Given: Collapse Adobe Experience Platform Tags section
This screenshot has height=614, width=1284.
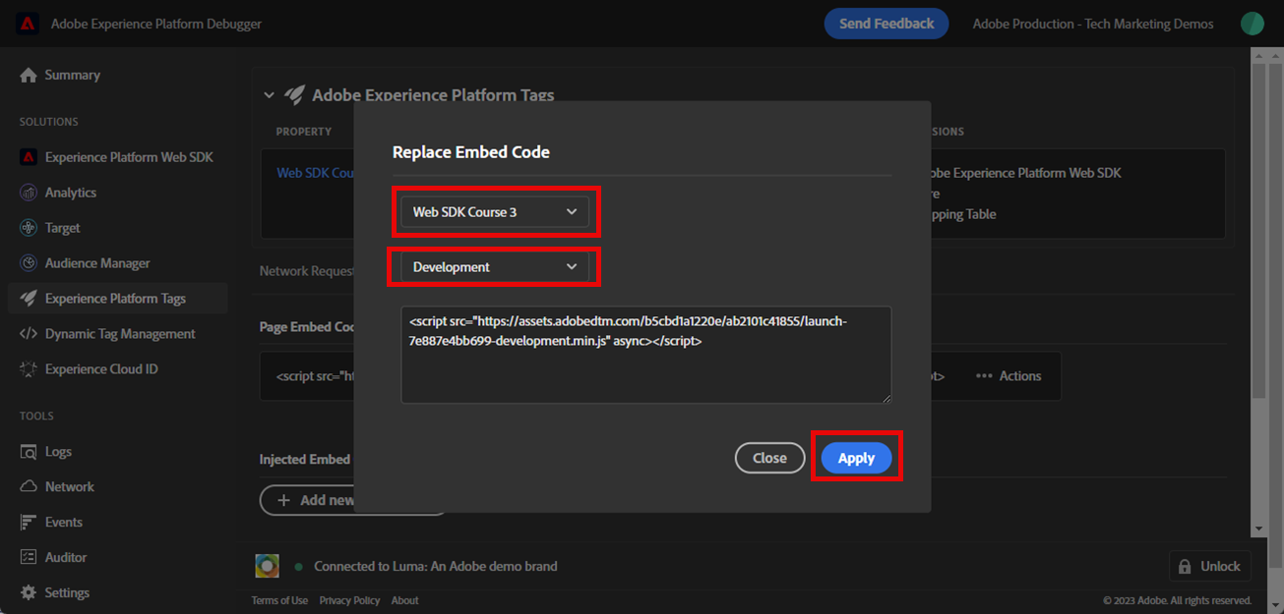Looking at the screenshot, I should tap(269, 95).
